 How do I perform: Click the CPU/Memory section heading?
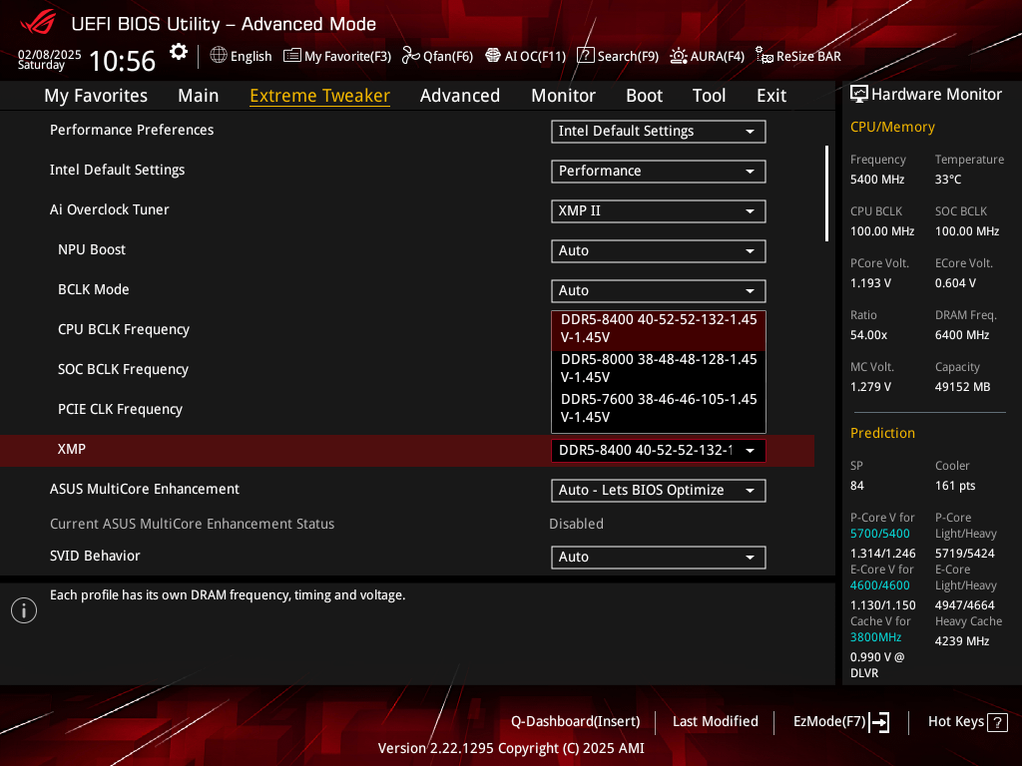(x=892, y=127)
